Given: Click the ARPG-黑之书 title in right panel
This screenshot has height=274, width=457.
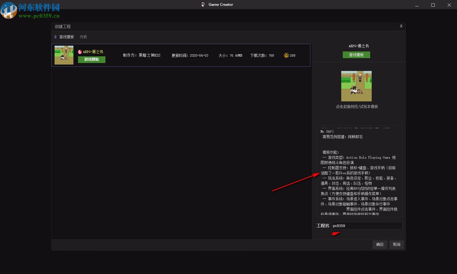Looking at the screenshot, I should click(x=359, y=46).
